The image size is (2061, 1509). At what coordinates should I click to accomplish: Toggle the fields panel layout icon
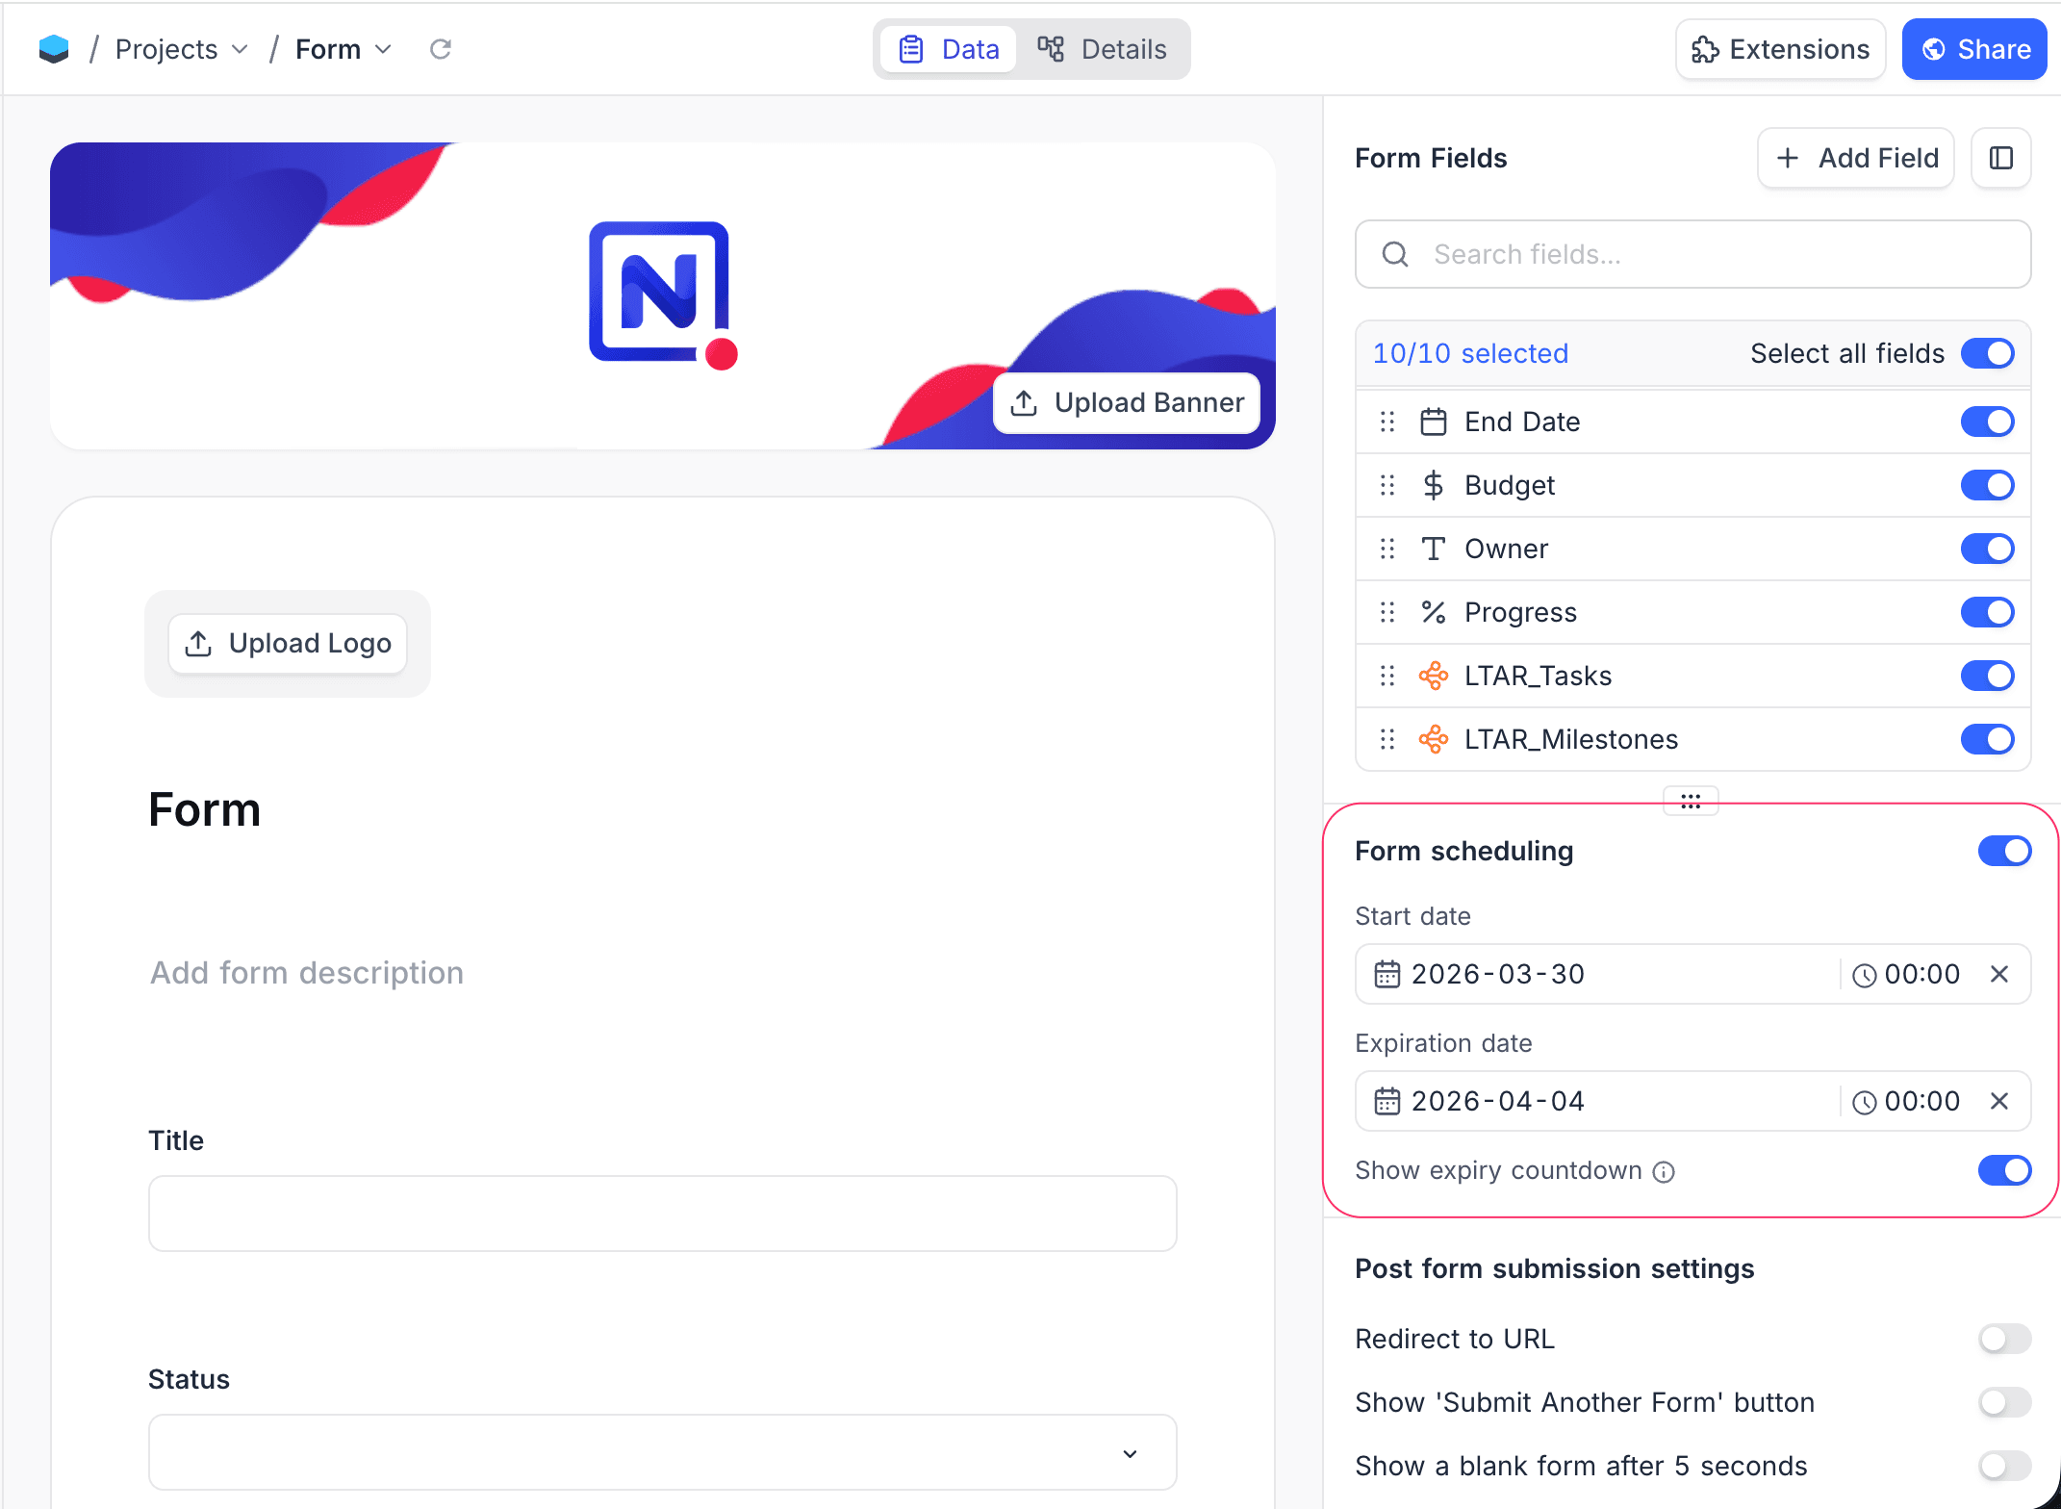click(2000, 158)
